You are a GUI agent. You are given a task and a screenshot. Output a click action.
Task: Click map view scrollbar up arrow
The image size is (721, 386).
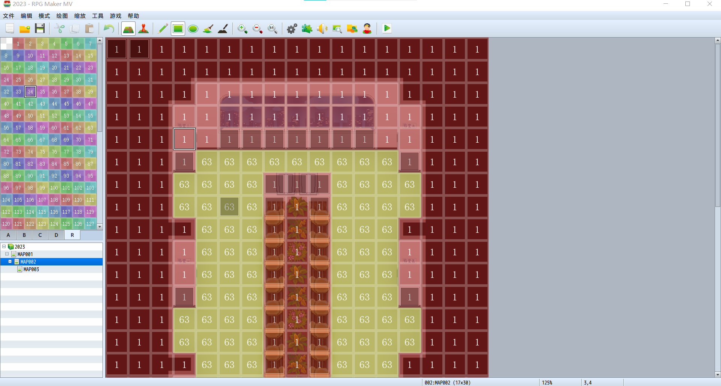[718, 40]
